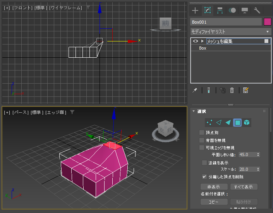Open perspective viewport [+] menu
Image resolution: width=273 pixels, height=213 pixels.
(x=7, y=113)
